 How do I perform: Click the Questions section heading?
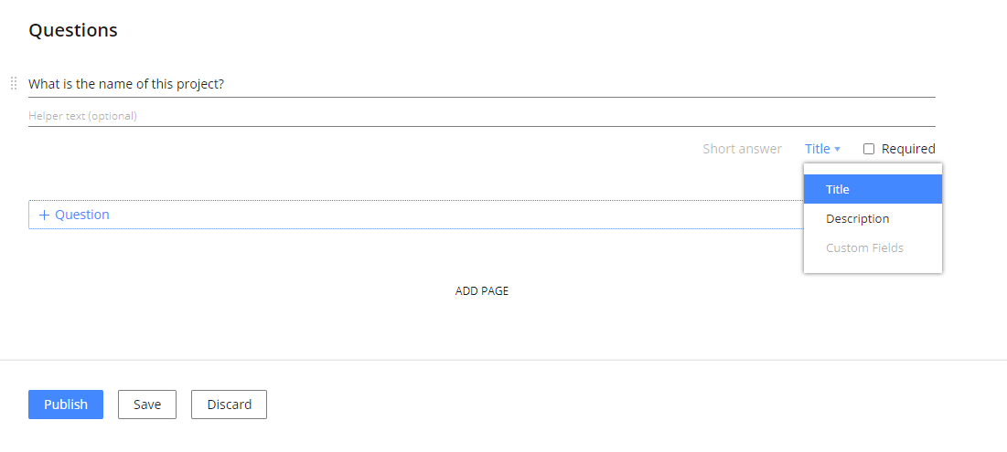pyautogui.click(x=73, y=30)
